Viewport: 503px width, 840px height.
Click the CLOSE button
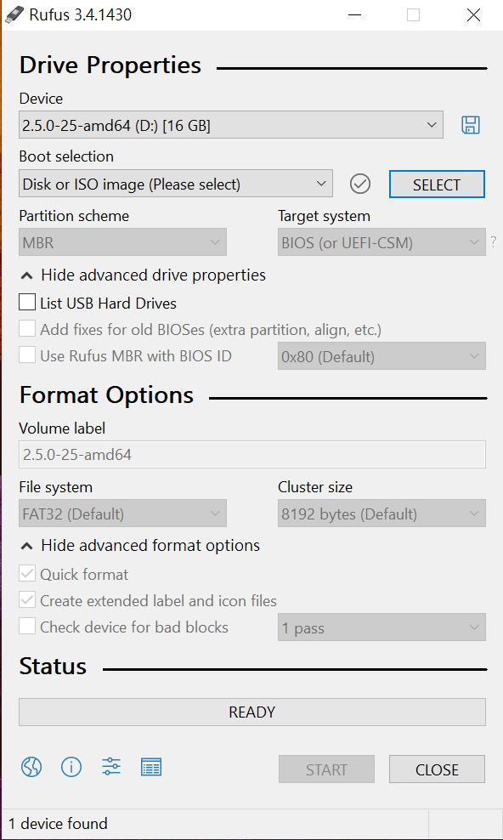(x=437, y=769)
